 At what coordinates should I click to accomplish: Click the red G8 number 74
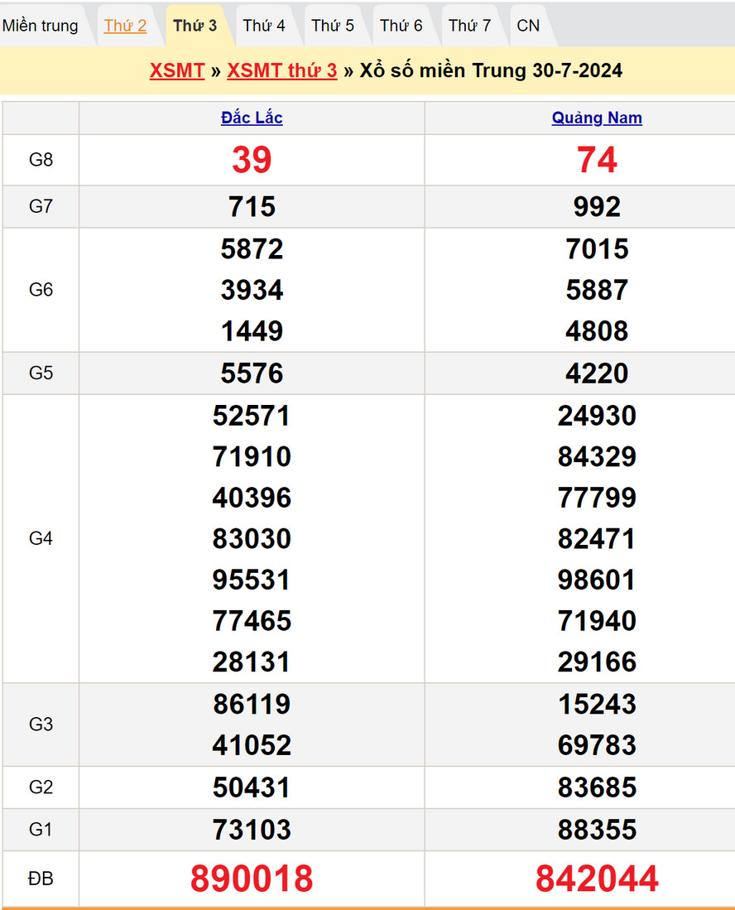tap(597, 160)
